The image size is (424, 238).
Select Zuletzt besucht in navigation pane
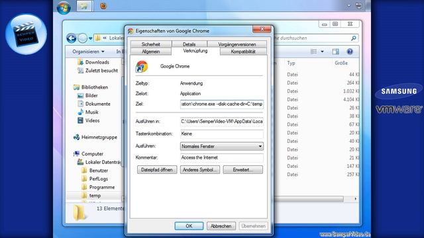pos(101,71)
